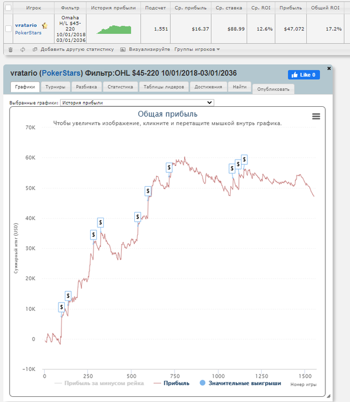This screenshot has width=350, height=402.
Task: Click the trash bin delete icon
Action: pyautogui.click(x=10, y=49)
